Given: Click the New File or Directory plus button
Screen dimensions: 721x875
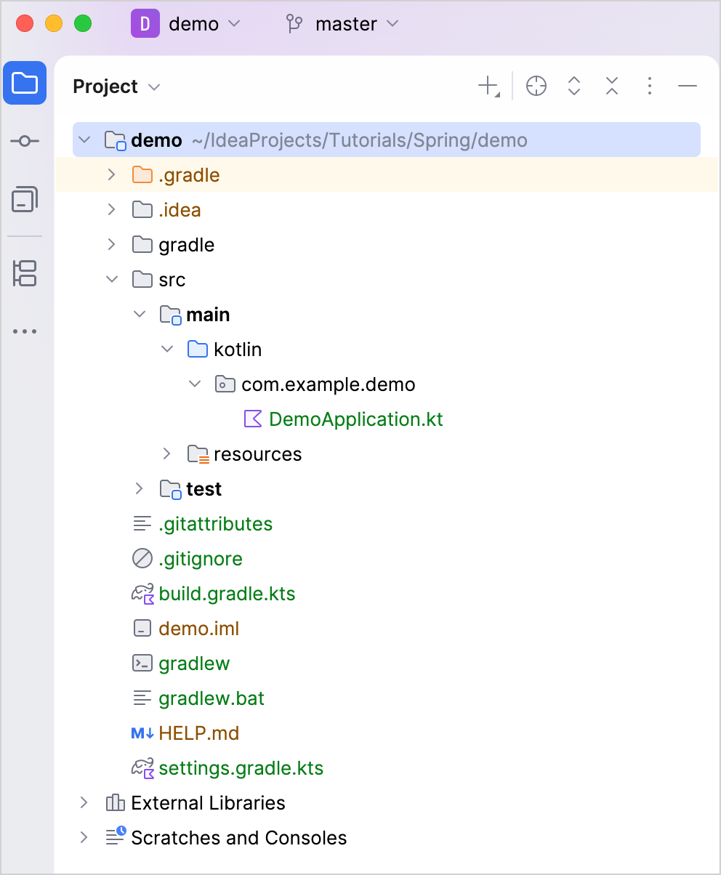Looking at the screenshot, I should coord(488,86).
